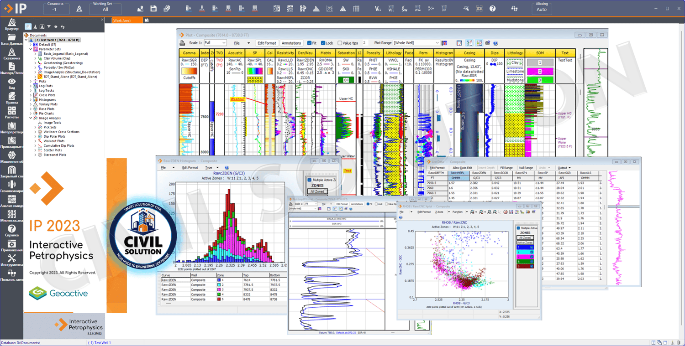The image size is (685, 346).
Task: Click the Annotations button in the Plot - Composite window
Action: click(x=291, y=43)
